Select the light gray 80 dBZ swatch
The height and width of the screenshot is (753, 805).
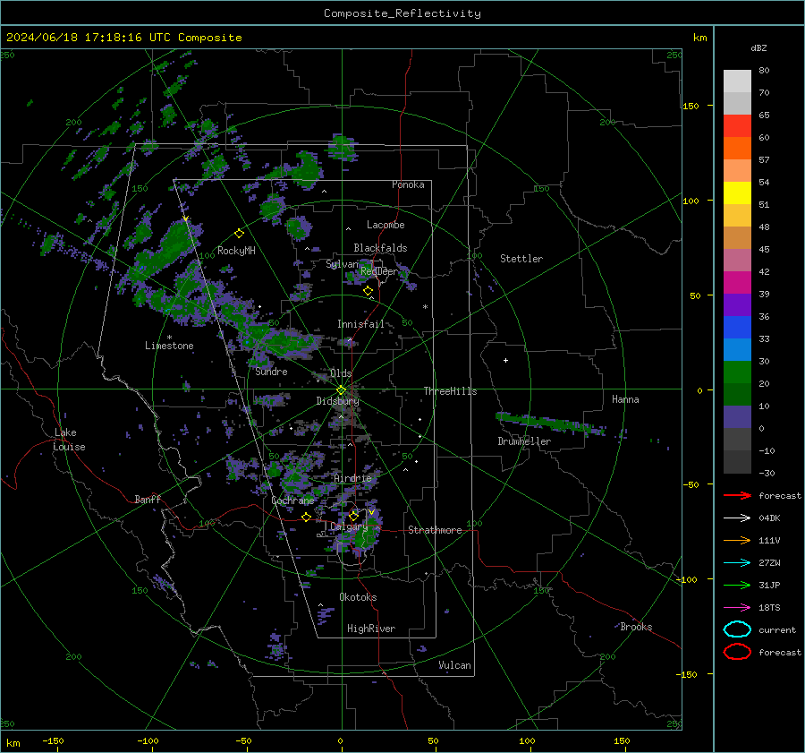737,81
